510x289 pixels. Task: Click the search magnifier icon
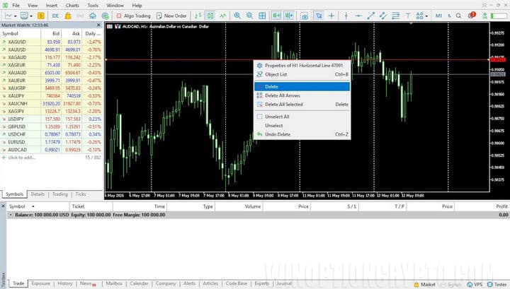(x=458, y=16)
